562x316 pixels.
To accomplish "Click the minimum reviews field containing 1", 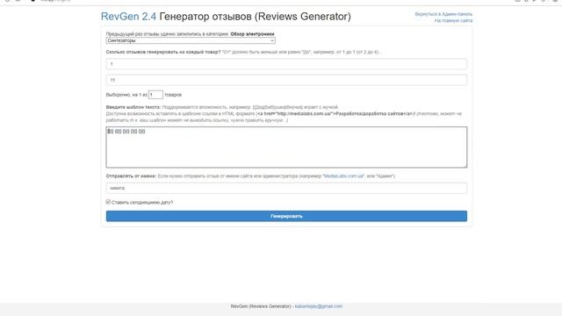I will click(x=286, y=64).
